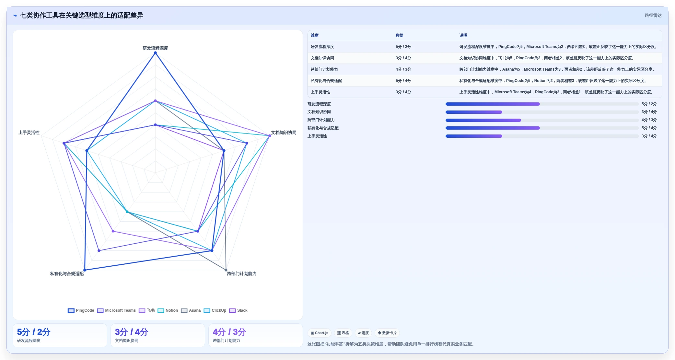Click the Chart.js tag

coord(319,333)
